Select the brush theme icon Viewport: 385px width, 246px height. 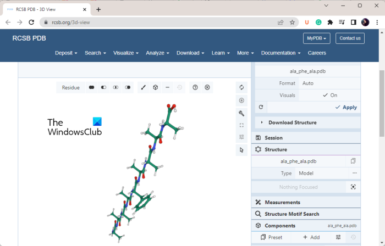(144, 87)
